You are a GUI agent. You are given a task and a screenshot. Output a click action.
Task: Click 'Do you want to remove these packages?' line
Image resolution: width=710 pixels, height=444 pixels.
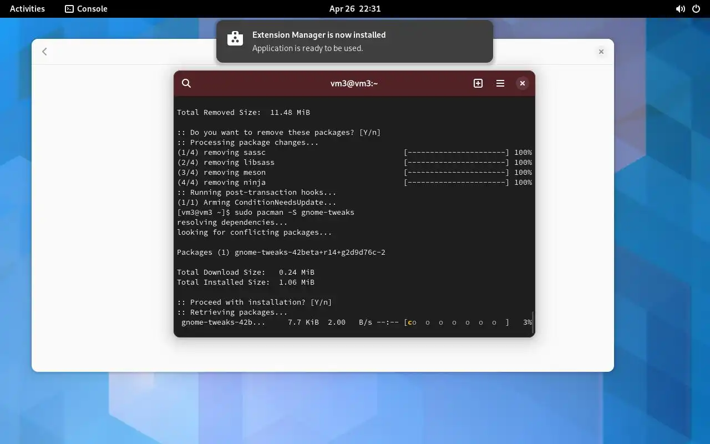[279, 133]
